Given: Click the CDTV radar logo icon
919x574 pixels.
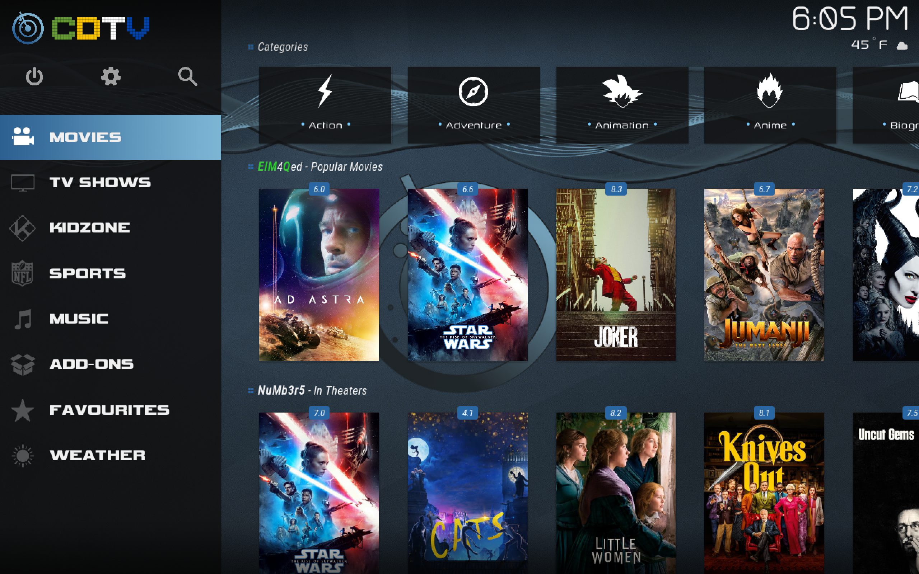Looking at the screenshot, I should [x=28, y=28].
